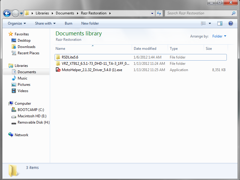Viewport: 240px width, 180px height.
Task: Click the Favorites star icon
Action: pyautogui.click(x=11, y=34)
